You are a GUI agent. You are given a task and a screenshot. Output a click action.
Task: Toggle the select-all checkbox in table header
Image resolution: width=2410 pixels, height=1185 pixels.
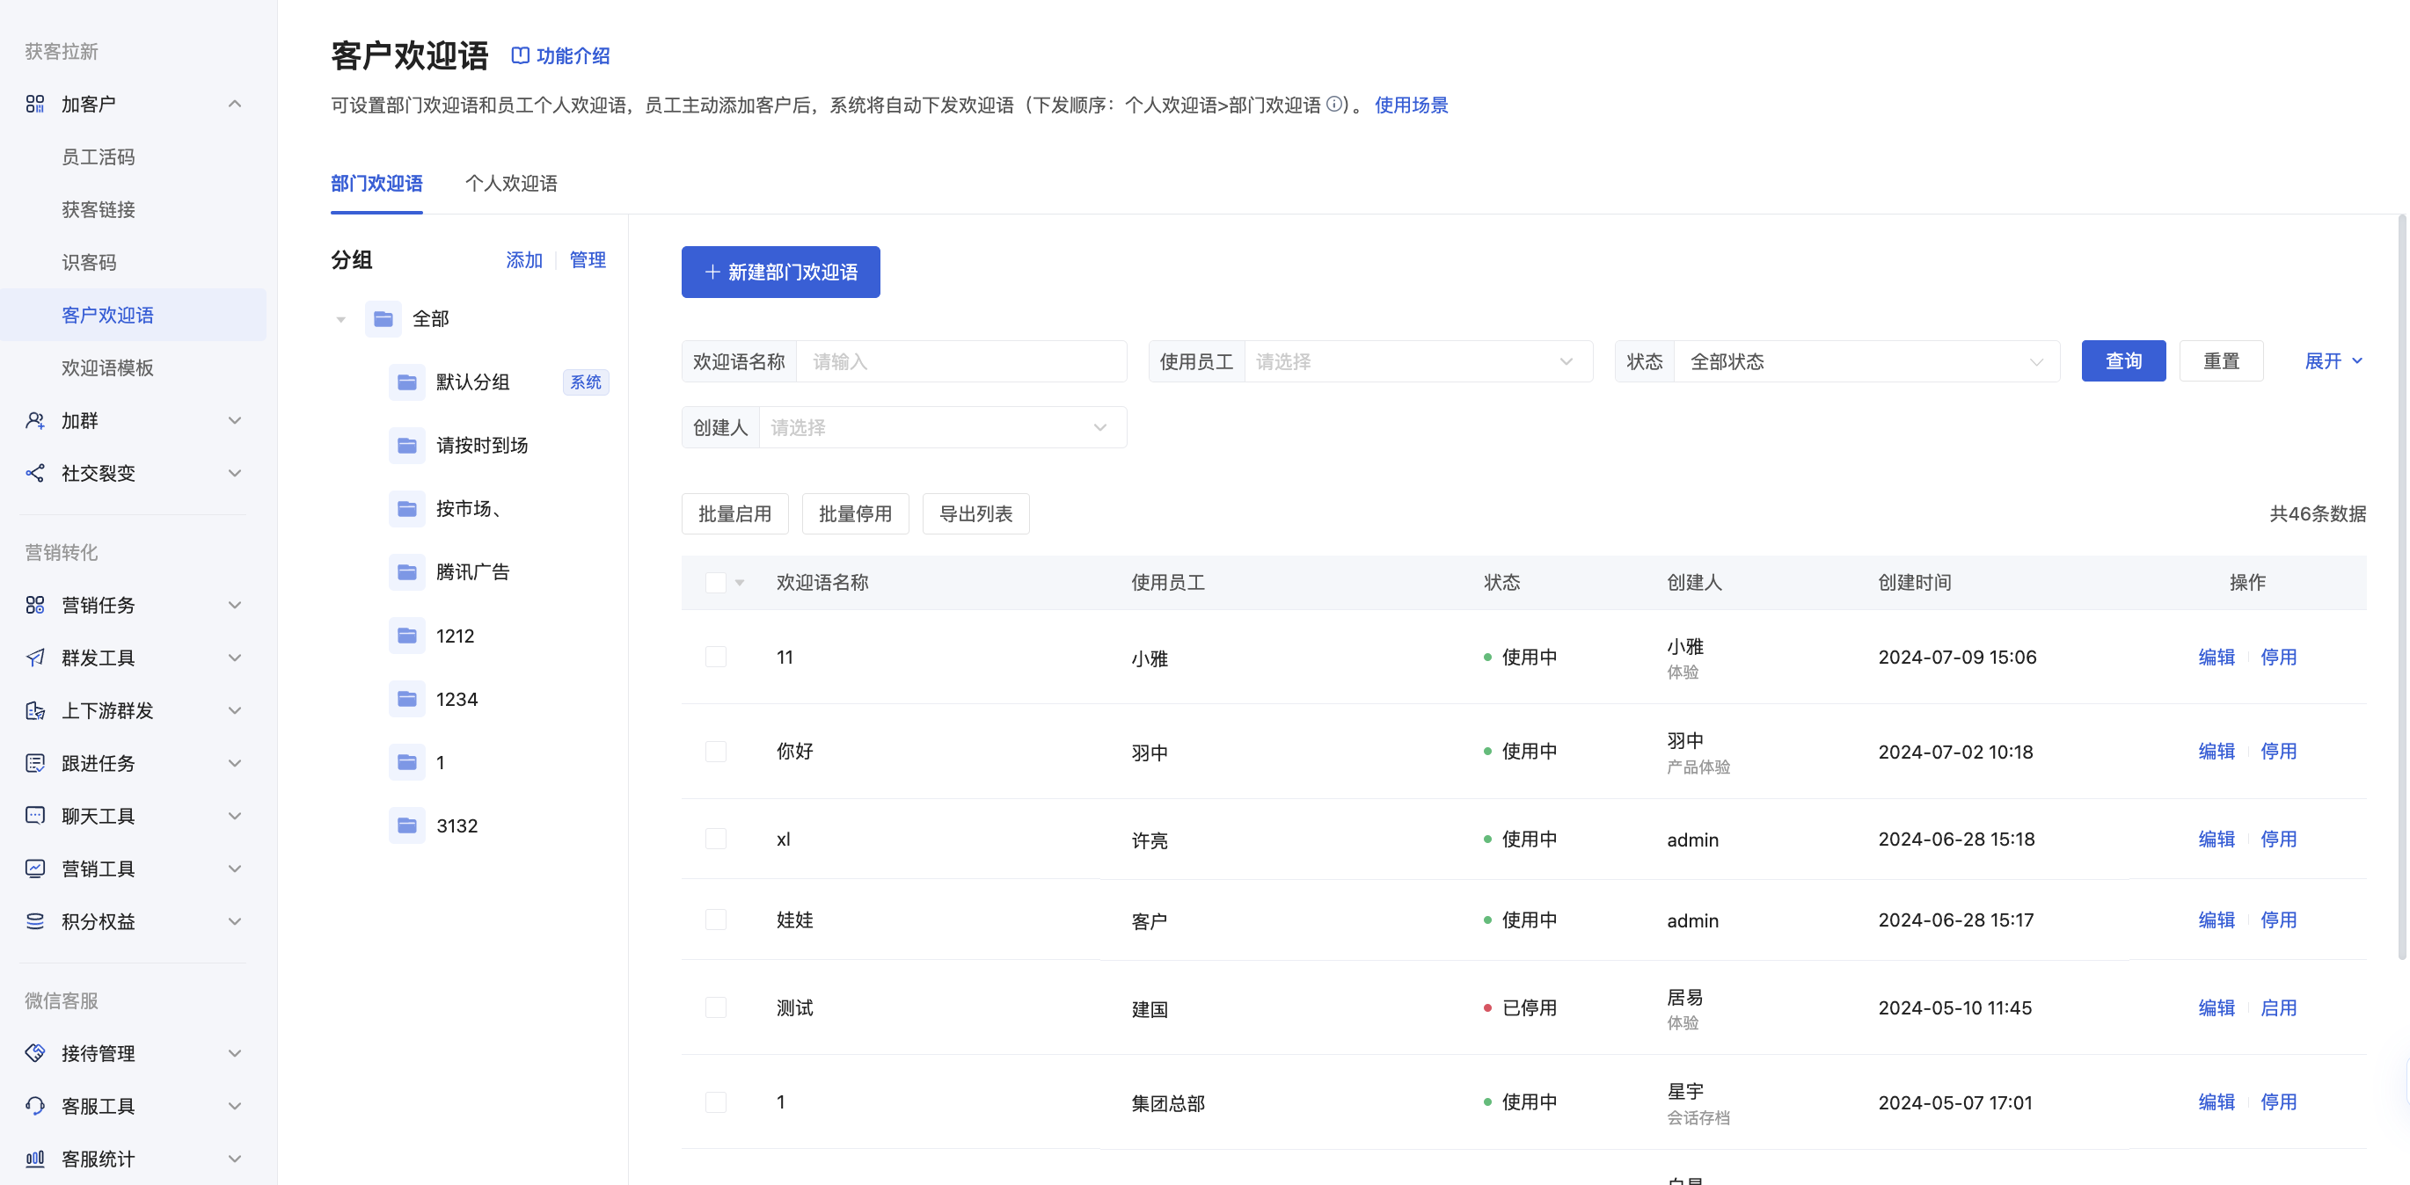[x=716, y=583]
